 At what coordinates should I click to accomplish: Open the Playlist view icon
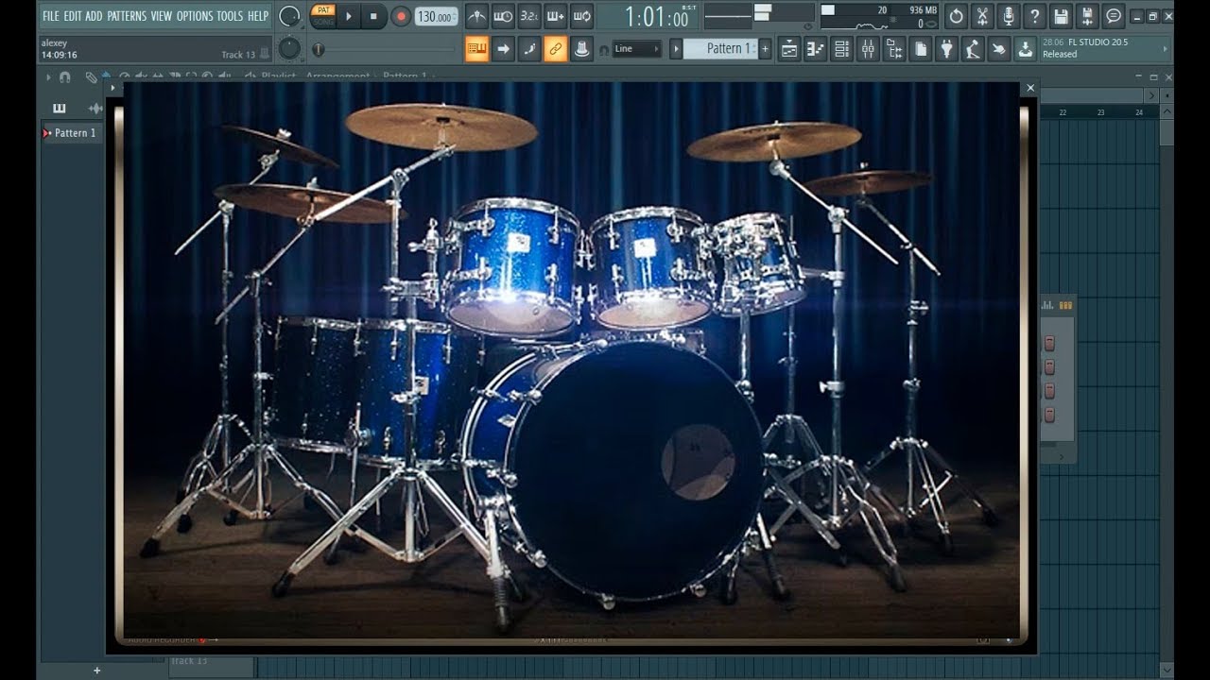coord(789,49)
